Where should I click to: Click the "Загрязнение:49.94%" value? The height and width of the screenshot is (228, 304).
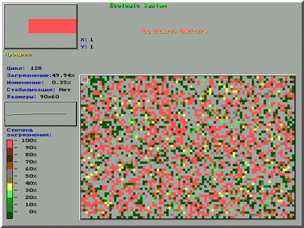point(41,75)
